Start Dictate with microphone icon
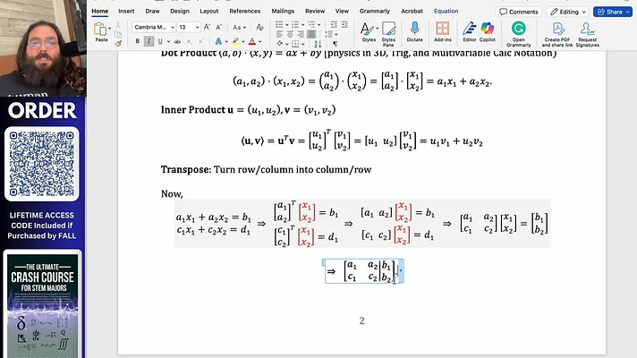The width and height of the screenshot is (637, 358). coord(415,32)
